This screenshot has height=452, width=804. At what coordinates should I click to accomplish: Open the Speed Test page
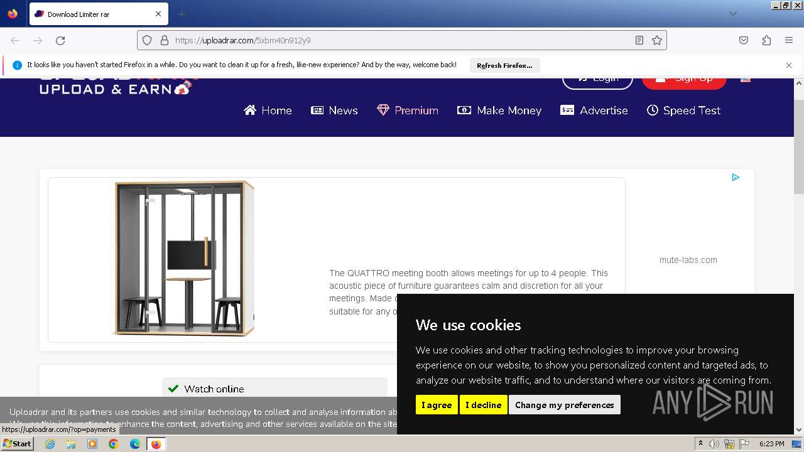point(684,110)
